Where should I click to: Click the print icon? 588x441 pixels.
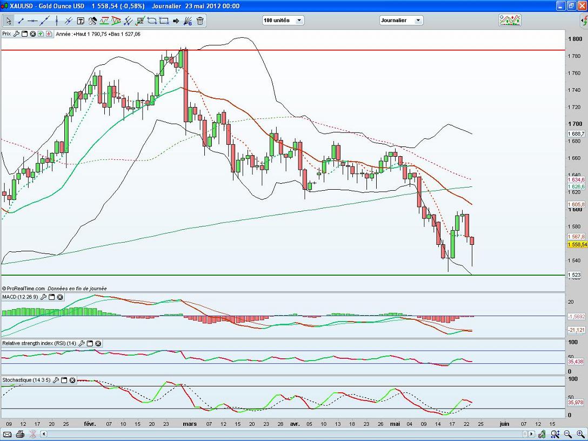click(x=20, y=434)
